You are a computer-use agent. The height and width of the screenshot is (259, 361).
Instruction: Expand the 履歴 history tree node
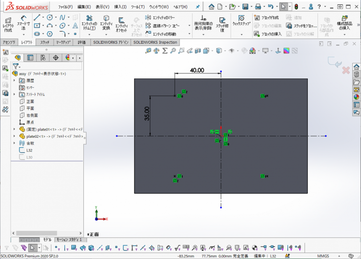point(15,80)
